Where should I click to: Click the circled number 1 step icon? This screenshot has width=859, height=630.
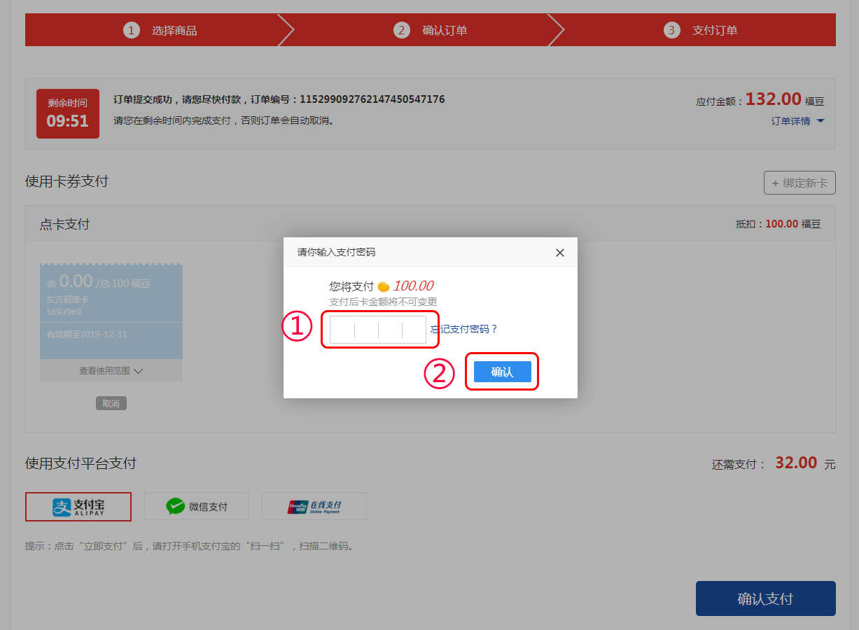click(132, 30)
